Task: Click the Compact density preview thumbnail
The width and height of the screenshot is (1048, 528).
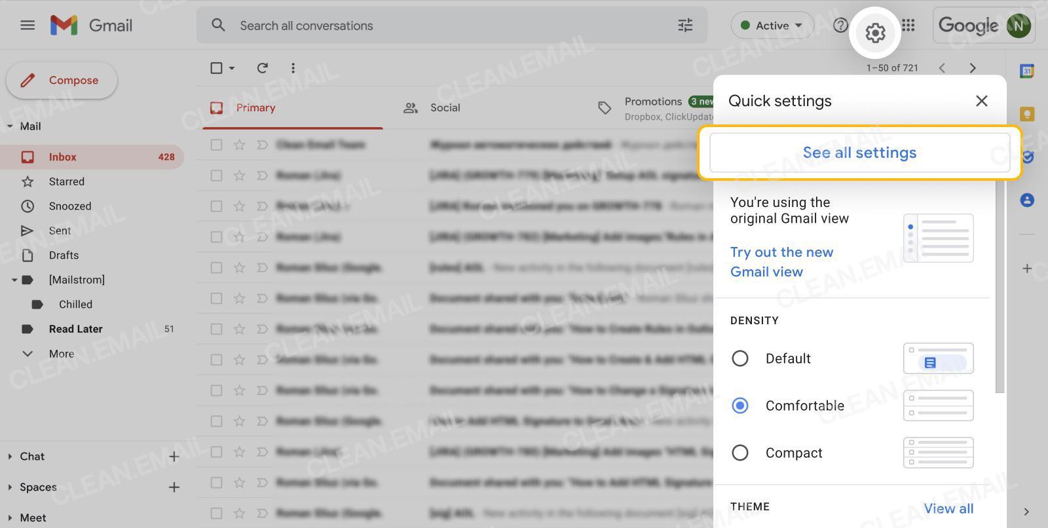Action: click(x=938, y=453)
